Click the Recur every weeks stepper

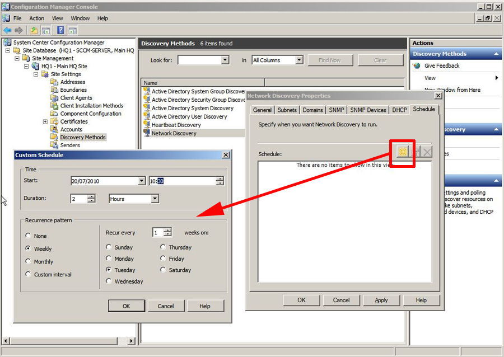pyautogui.click(x=167, y=232)
